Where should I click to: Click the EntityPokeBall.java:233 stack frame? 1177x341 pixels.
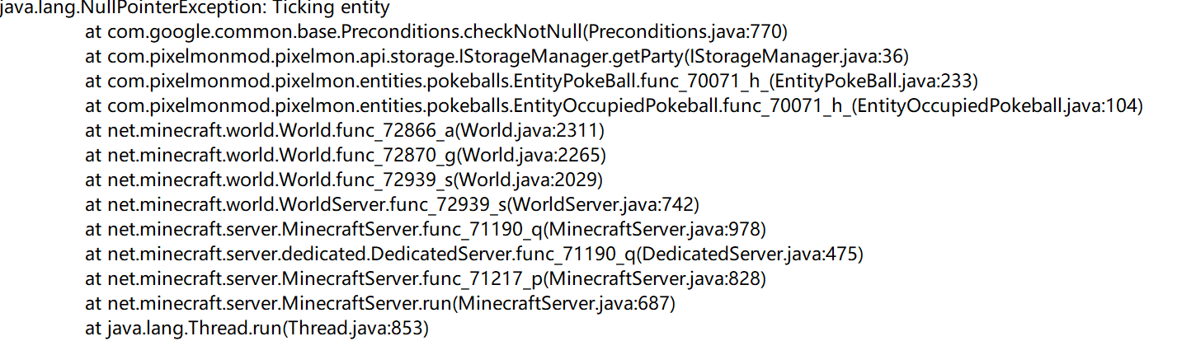point(532,82)
